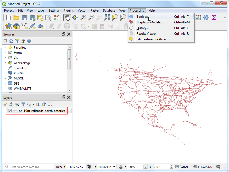
Task: Click the Save Project floppy icon
Action: [24, 17]
